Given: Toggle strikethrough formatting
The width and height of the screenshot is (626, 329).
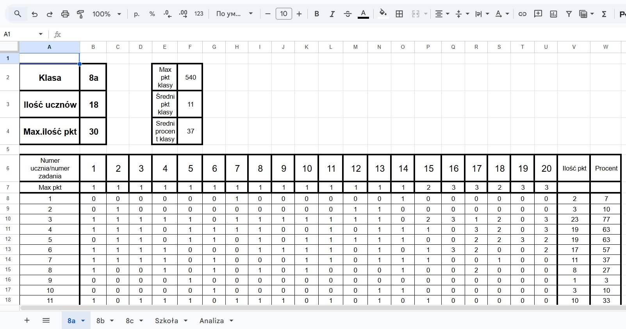Looking at the screenshot, I should [x=348, y=14].
